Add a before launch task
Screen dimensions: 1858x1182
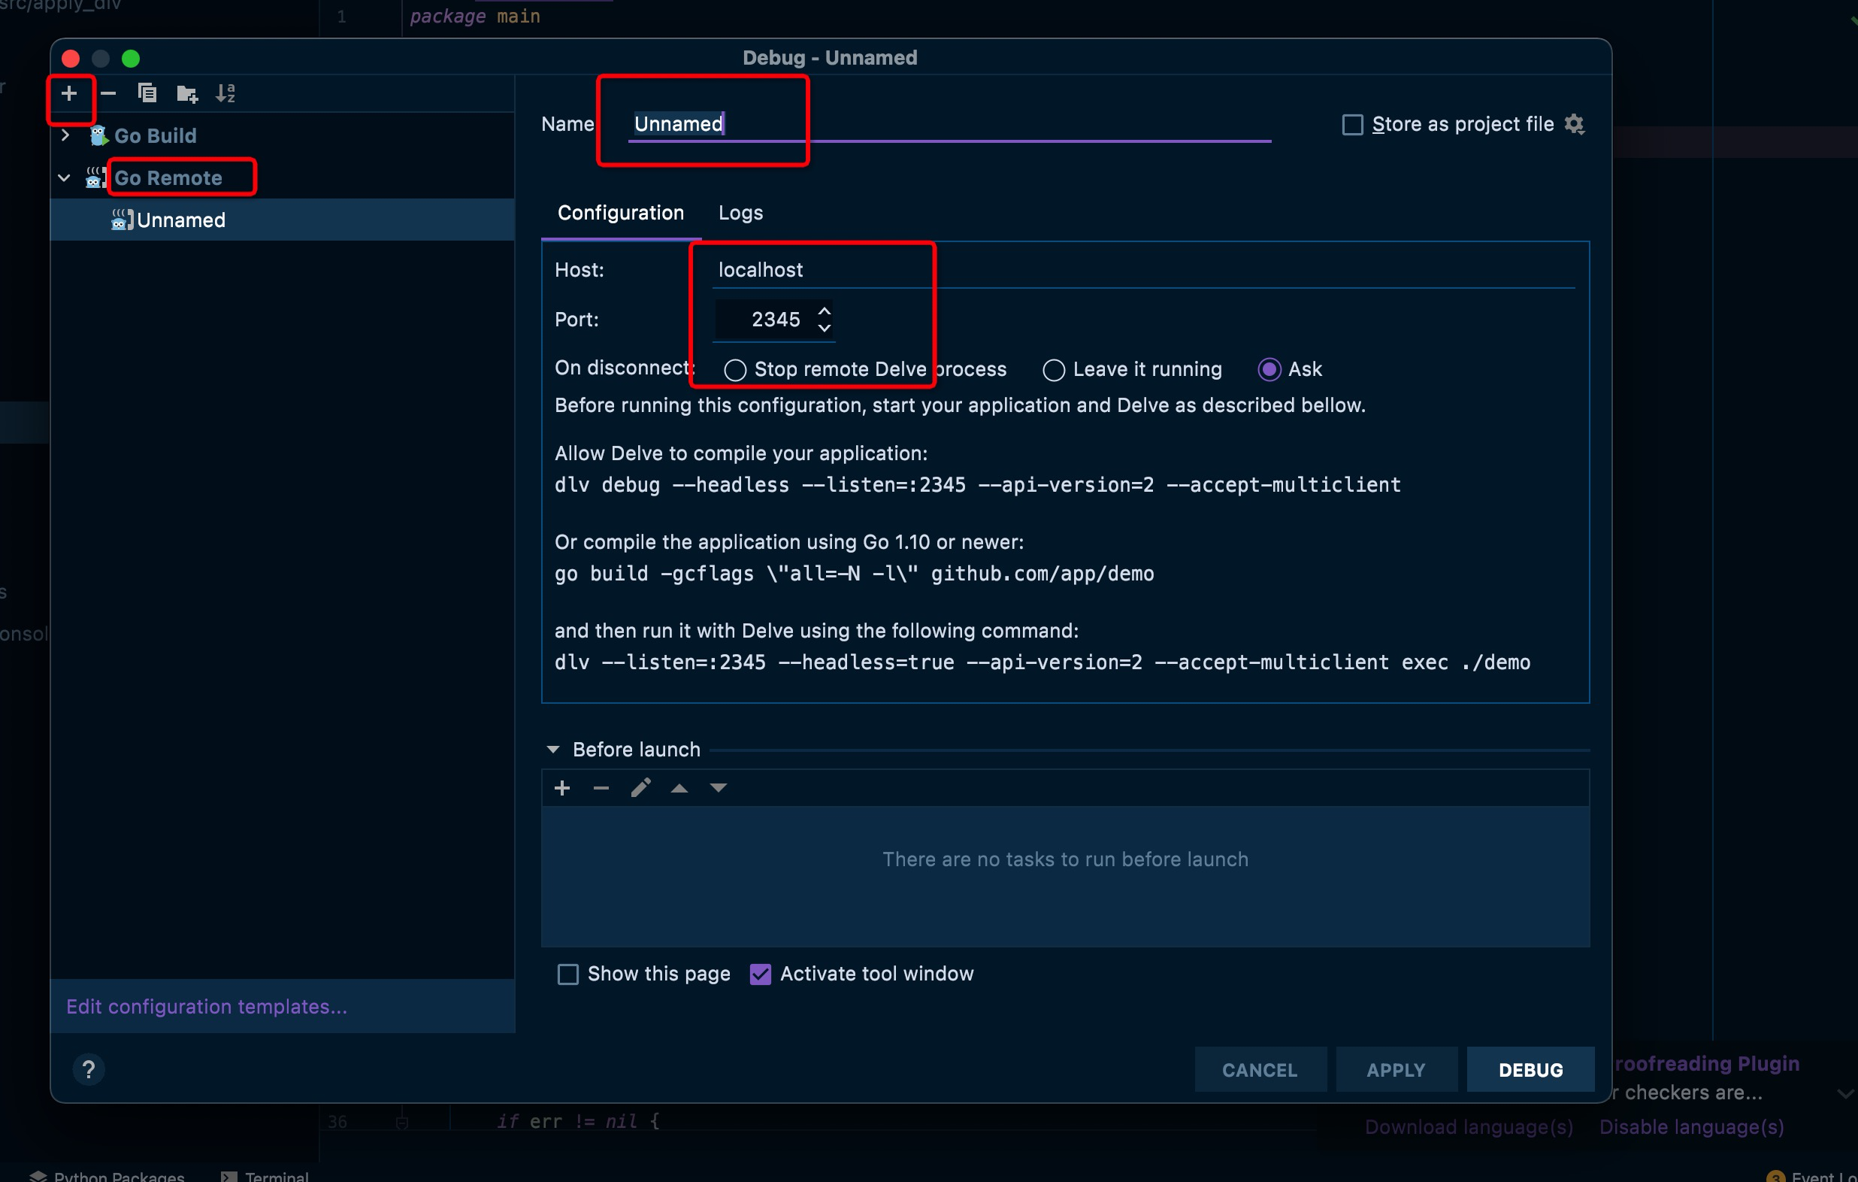(x=562, y=787)
